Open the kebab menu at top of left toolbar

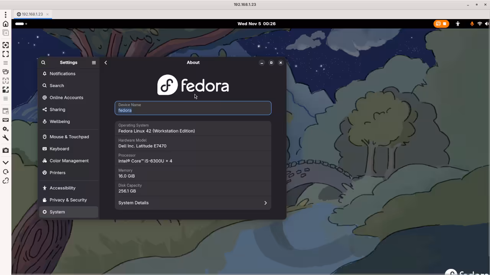(5, 14)
